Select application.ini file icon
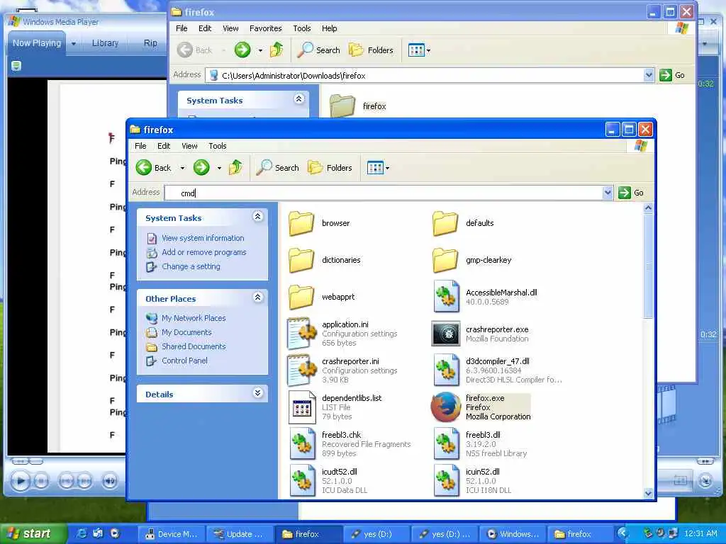726x544 pixels. click(x=302, y=334)
